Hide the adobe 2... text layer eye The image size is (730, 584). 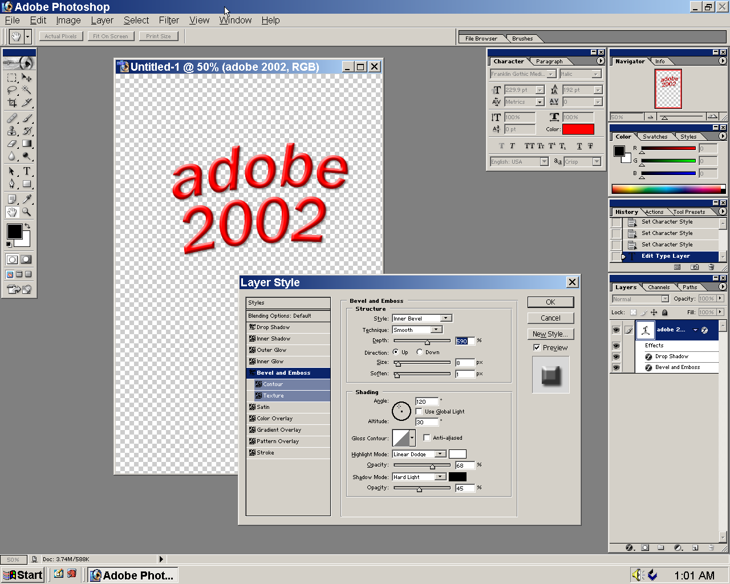[616, 330]
